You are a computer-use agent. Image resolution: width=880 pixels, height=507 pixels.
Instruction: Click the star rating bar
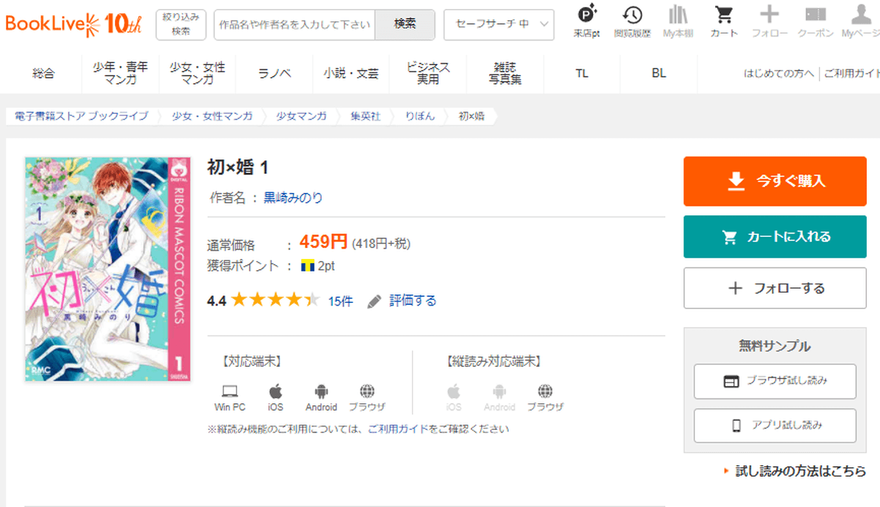coord(275,300)
